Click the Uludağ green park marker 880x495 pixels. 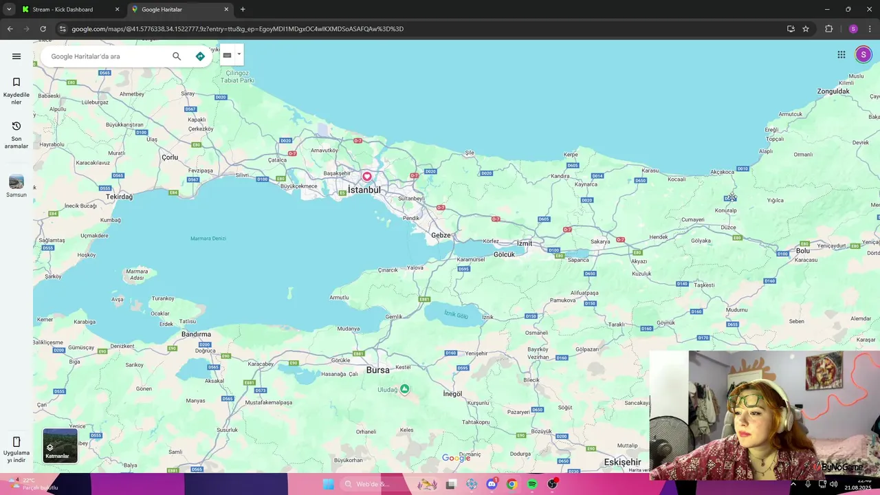pyautogui.click(x=405, y=389)
